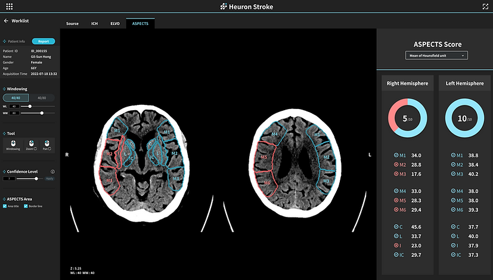This screenshot has width=493, height=280.
Task: Click patient name Gil-Sun Hong
Action: 41,57
